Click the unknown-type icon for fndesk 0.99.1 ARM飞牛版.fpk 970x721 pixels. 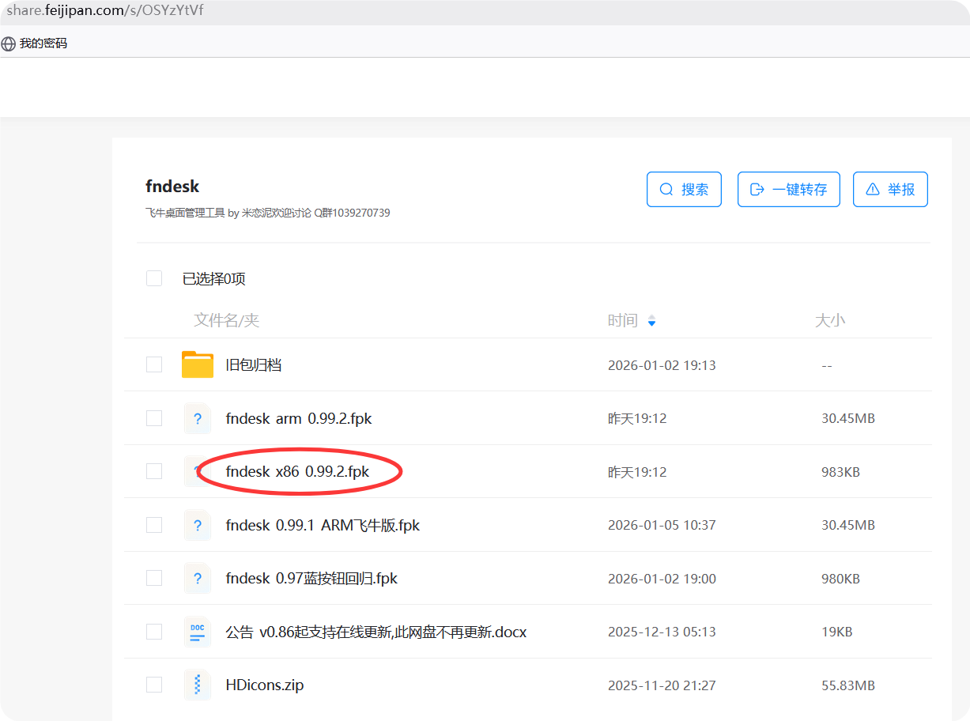(x=198, y=524)
